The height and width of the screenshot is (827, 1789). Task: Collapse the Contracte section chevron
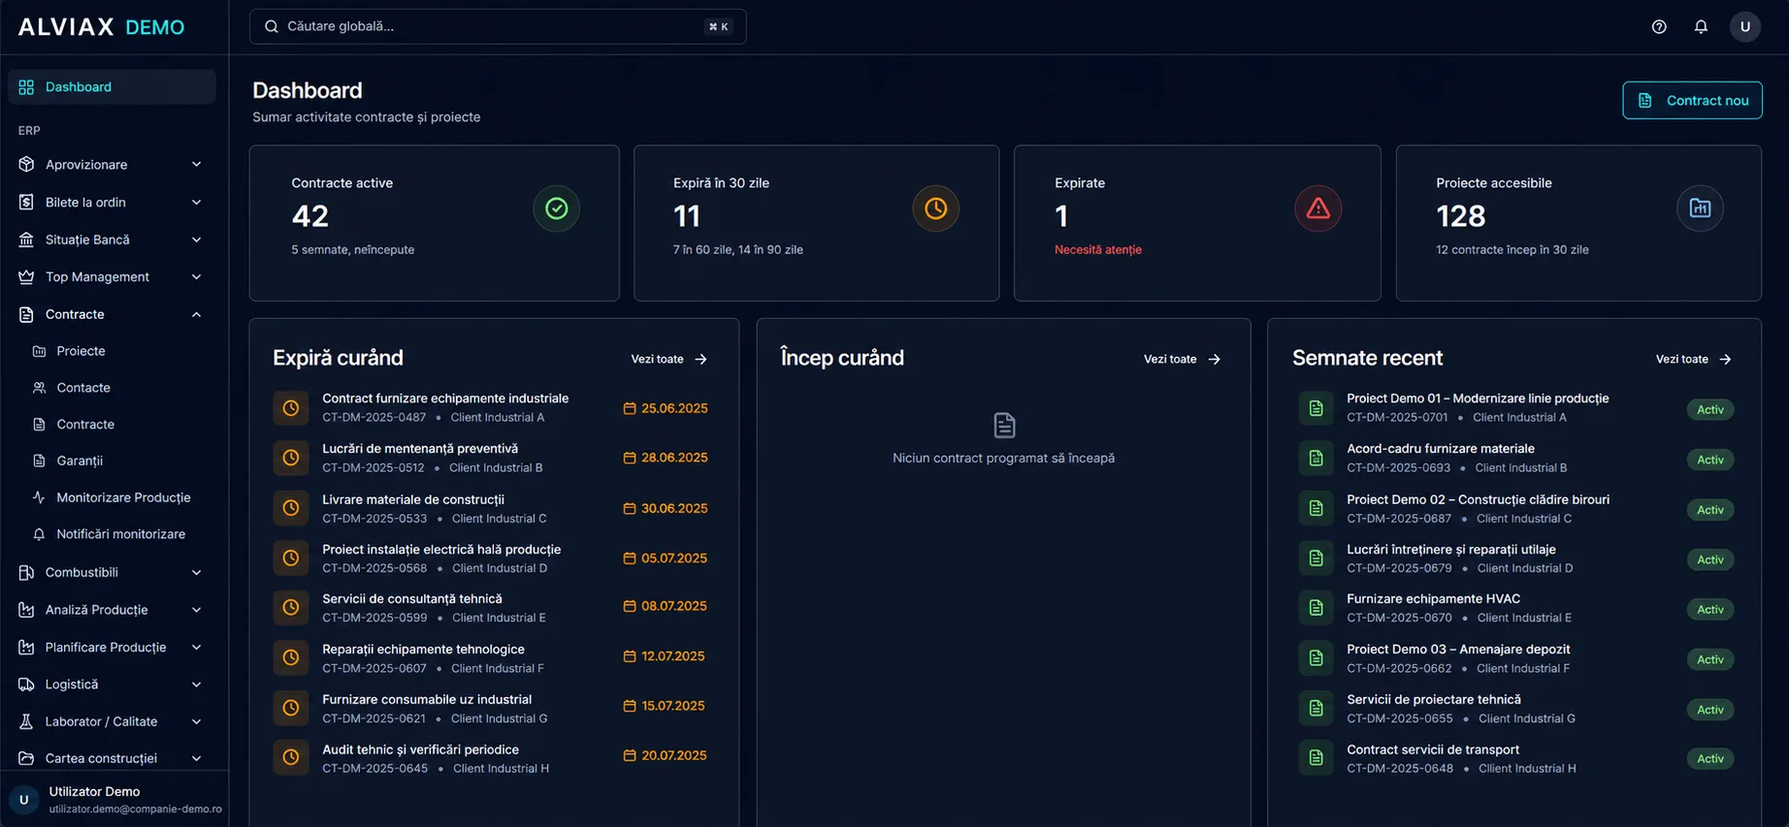click(x=197, y=314)
